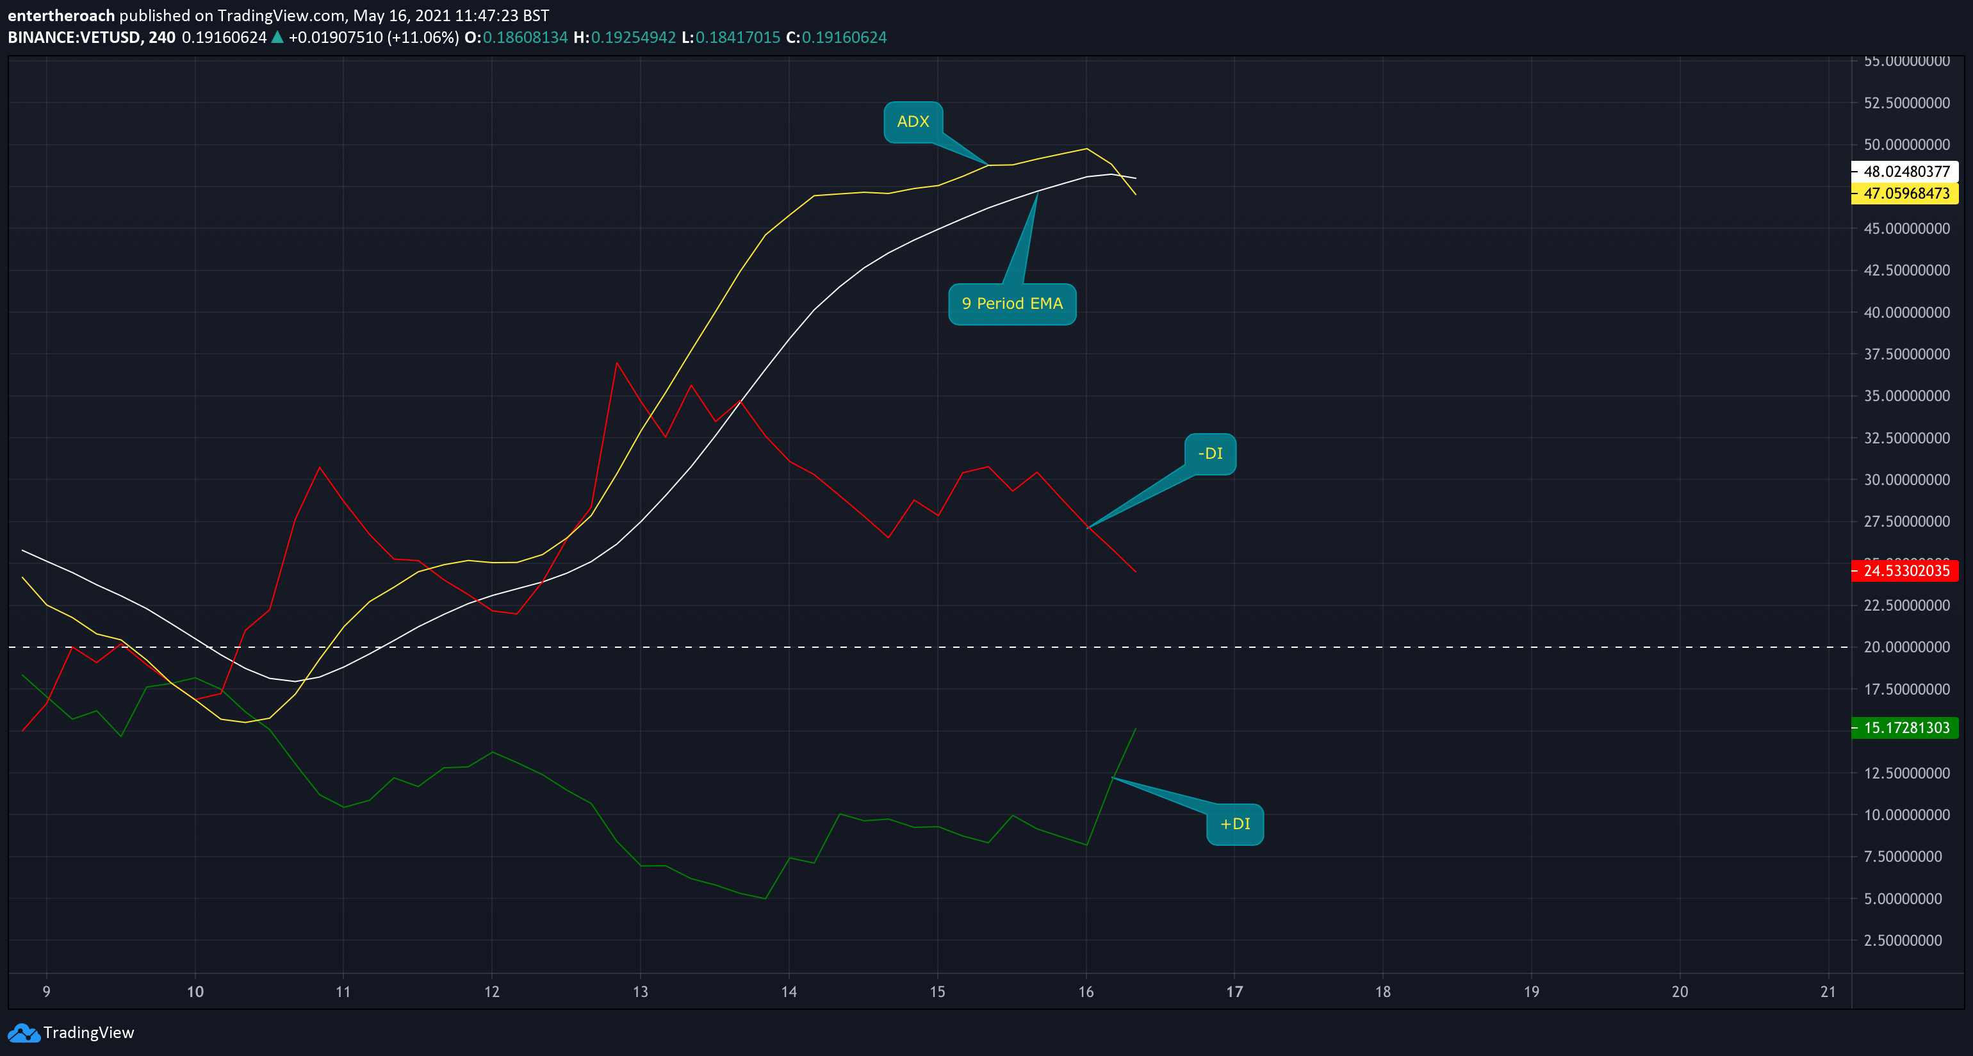Click the -DI callout label
The image size is (1973, 1056).
click(1210, 454)
